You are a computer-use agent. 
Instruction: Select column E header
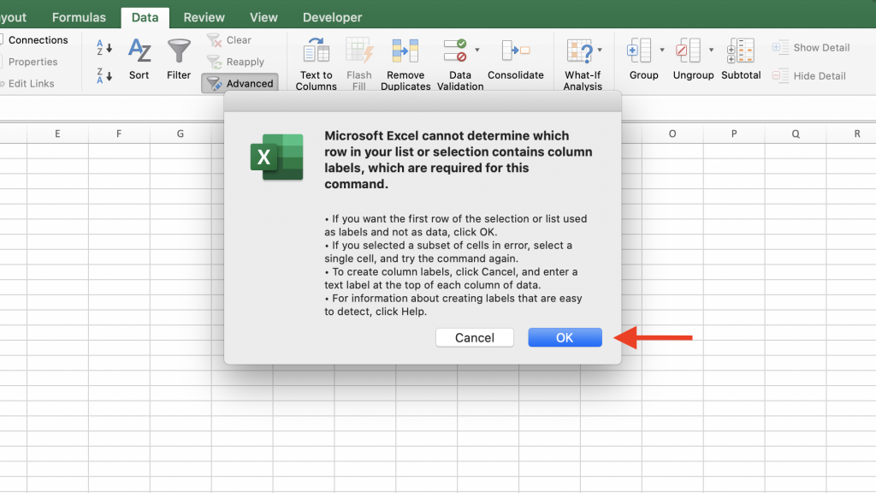pyautogui.click(x=57, y=134)
